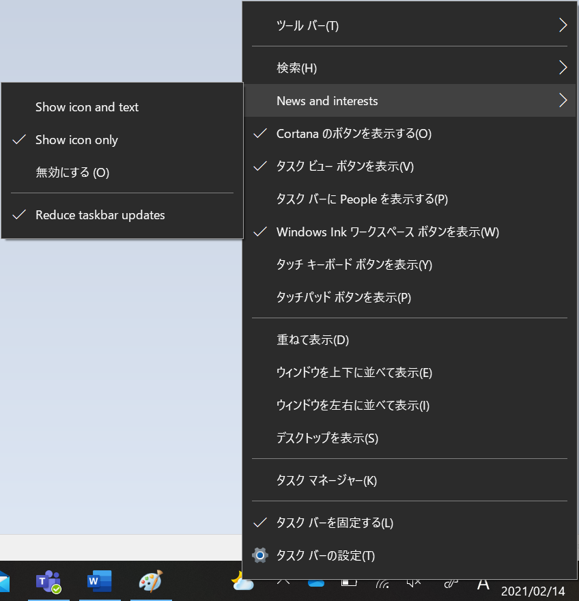Click the IME 'A' input indicator

(483, 585)
